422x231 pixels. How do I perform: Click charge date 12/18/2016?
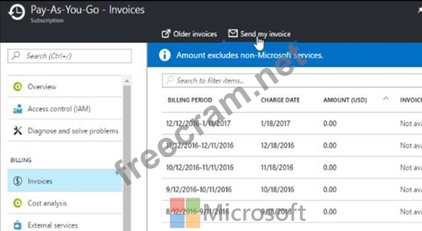278,146
